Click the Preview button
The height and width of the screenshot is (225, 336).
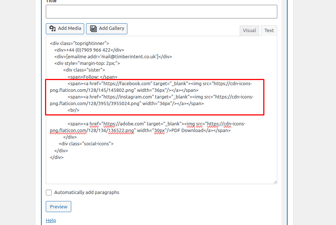click(x=58, y=207)
